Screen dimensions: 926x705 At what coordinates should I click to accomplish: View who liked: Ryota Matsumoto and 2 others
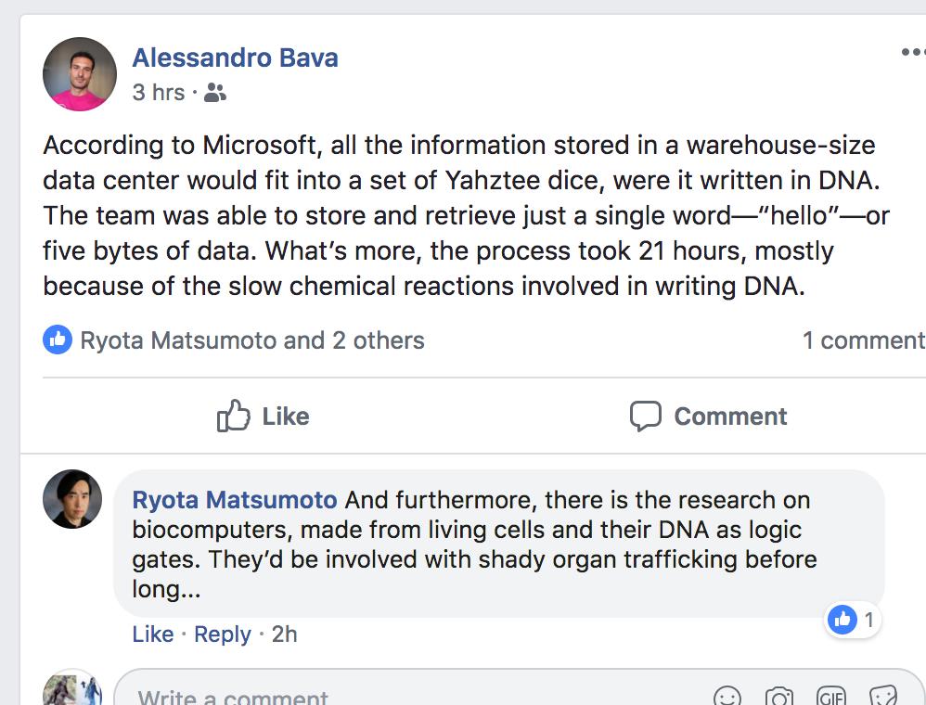point(252,340)
